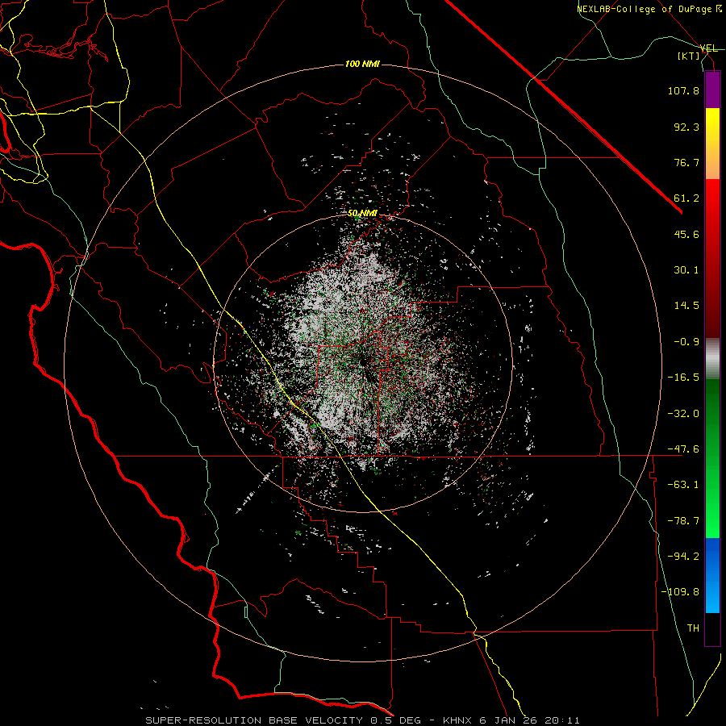Click the -32.0 velocity scale value
The width and height of the screenshot is (726, 726).
(683, 414)
